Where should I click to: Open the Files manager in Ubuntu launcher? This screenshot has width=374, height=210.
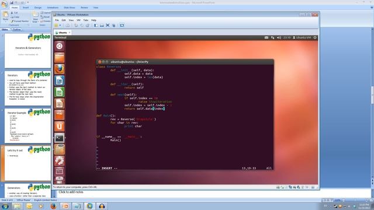coord(60,58)
